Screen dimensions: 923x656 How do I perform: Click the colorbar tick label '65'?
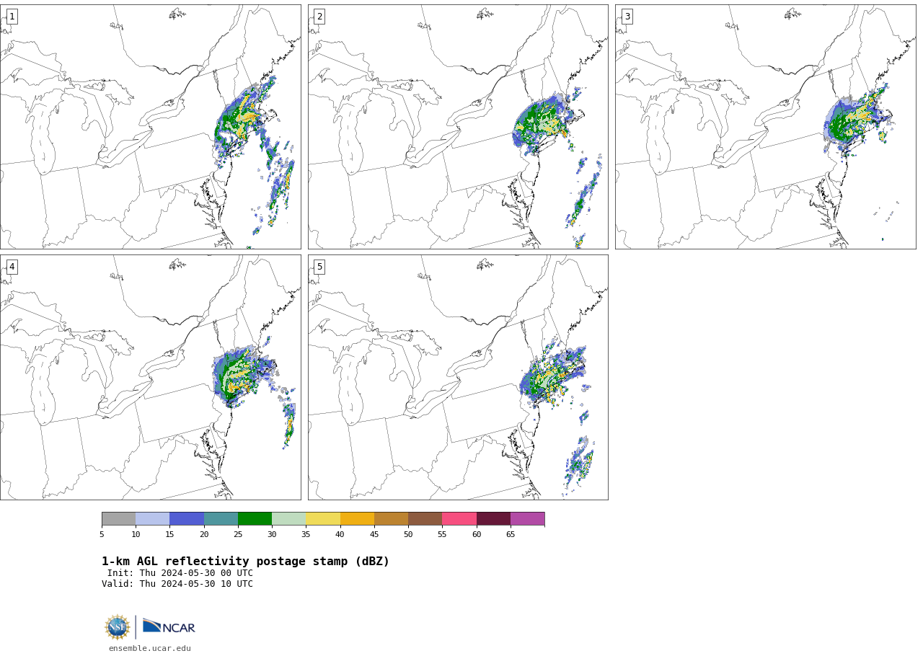(511, 534)
